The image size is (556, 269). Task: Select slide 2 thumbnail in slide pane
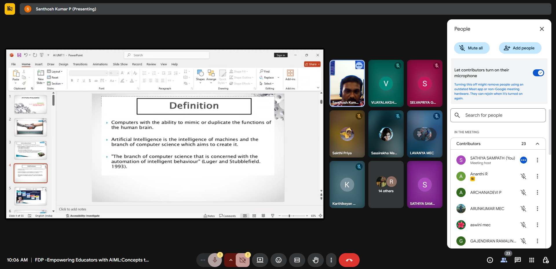click(x=30, y=127)
